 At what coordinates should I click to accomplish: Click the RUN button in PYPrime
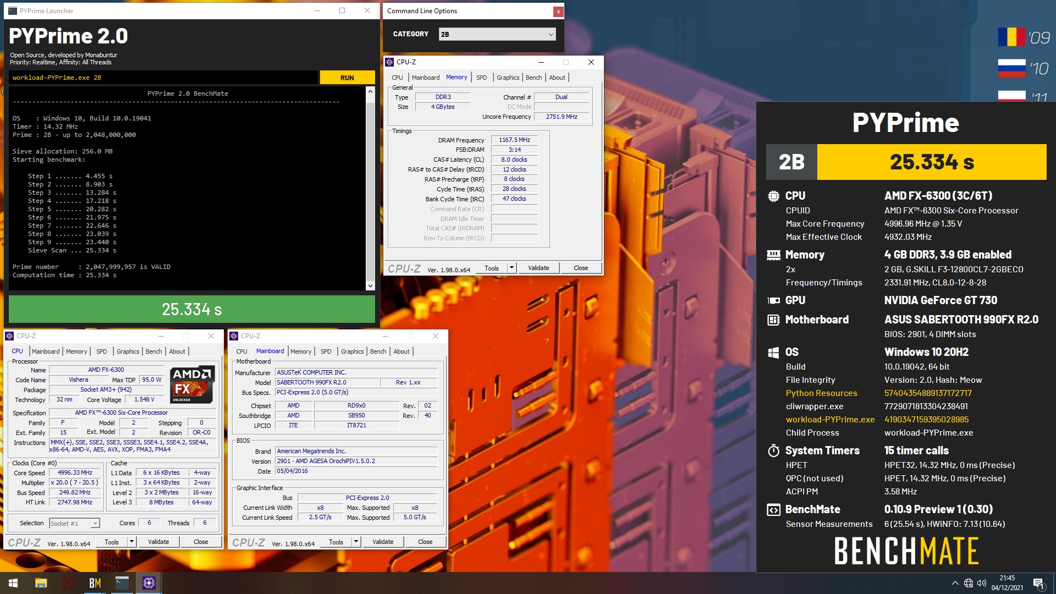pos(347,78)
